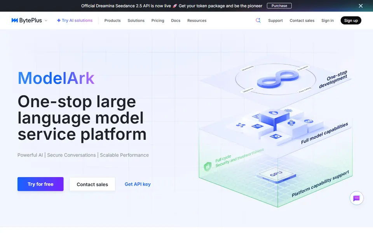Click the green security shield icon
373x233 pixels.
pos(207,167)
